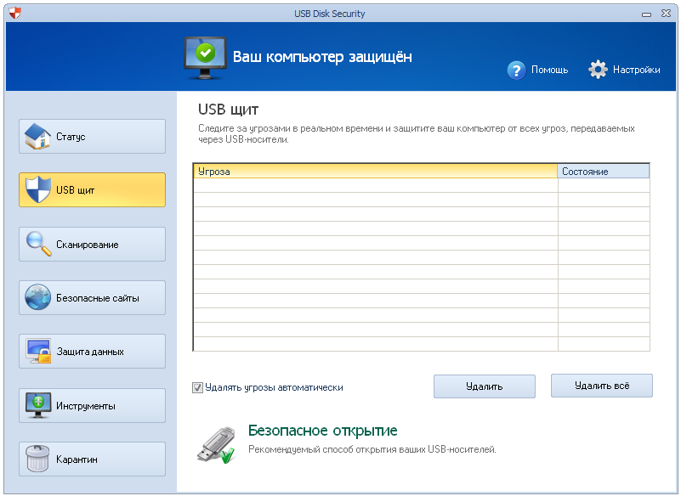Minimize the USB Disk Security window
This screenshot has width=681, height=496.
646,14
